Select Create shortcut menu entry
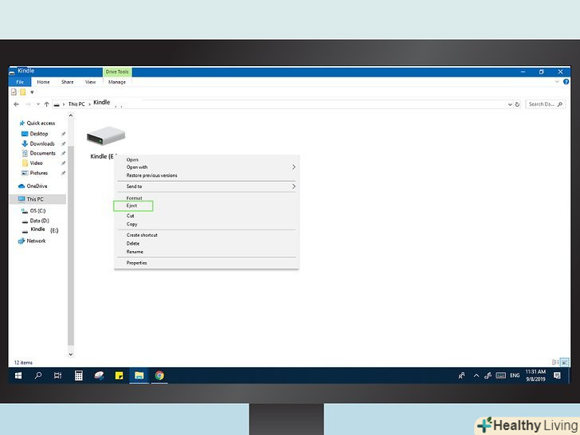Viewport: 580px width, 435px height. click(142, 235)
